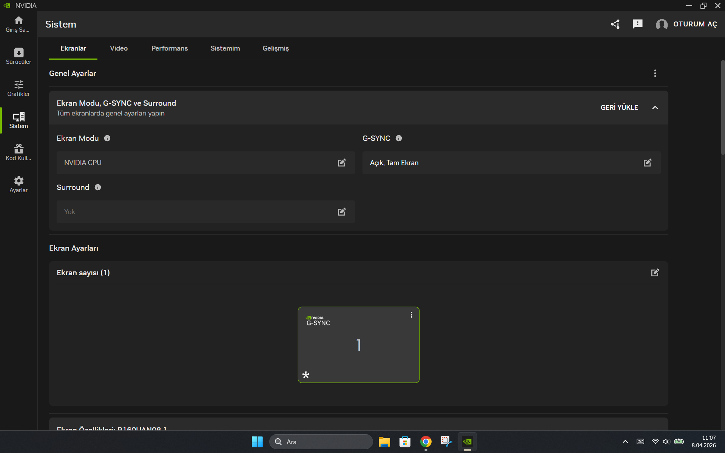Edit the Surround Yok setting
The image size is (725, 453).
[342, 212]
